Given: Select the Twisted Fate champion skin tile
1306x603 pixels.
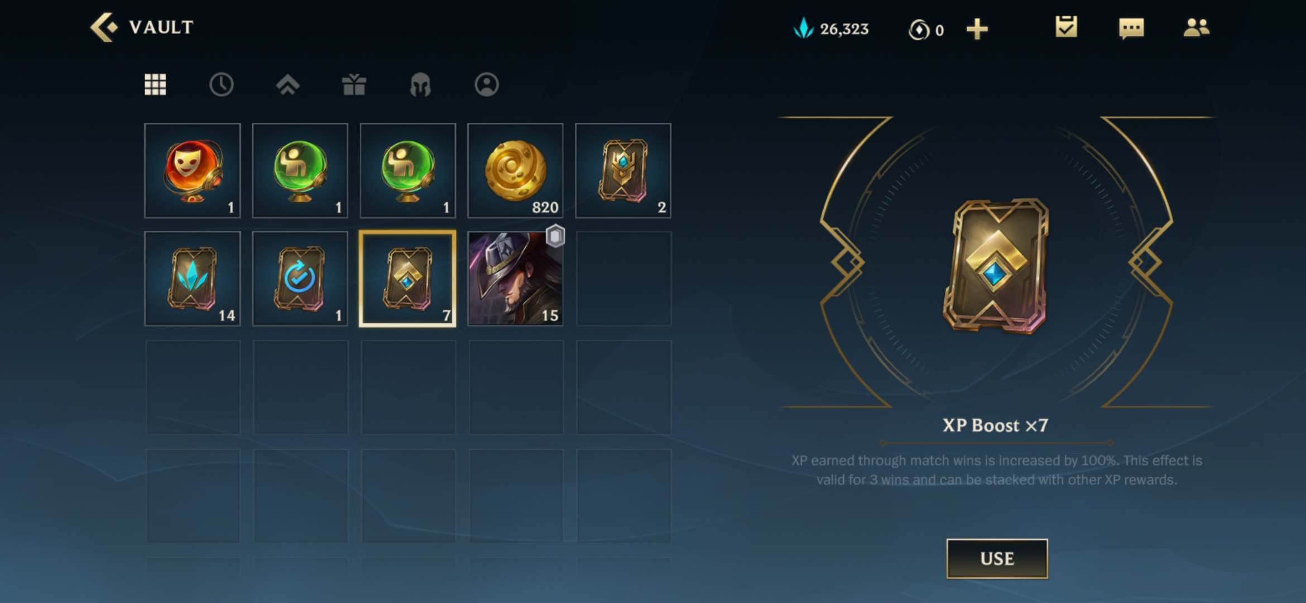Looking at the screenshot, I should coord(515,279).
